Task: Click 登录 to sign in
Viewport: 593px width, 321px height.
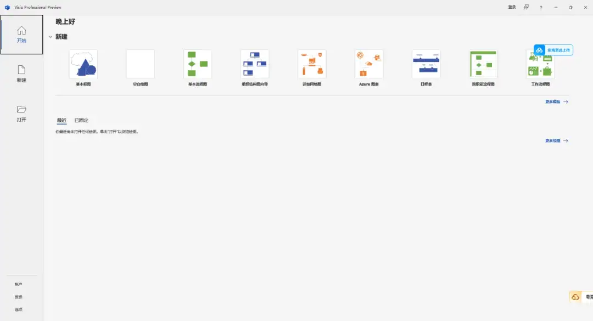Action: tap(512, 7)
